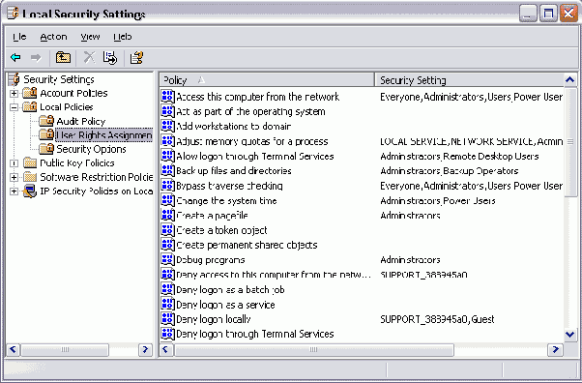Click icon beside Create a pagefile
This screenshot has height=383, width=582.
click(168, 216)
